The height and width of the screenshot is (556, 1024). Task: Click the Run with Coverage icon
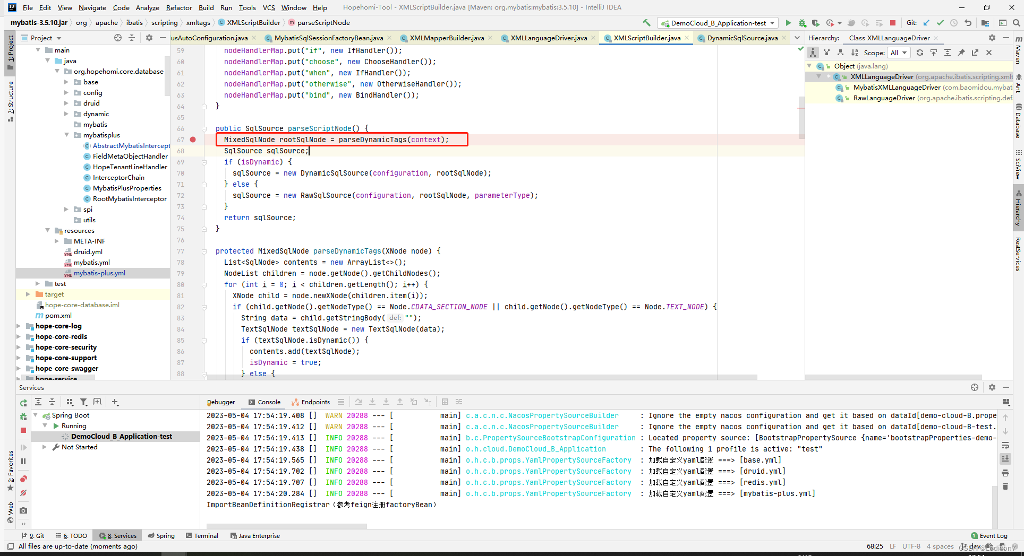pos(815,23)
